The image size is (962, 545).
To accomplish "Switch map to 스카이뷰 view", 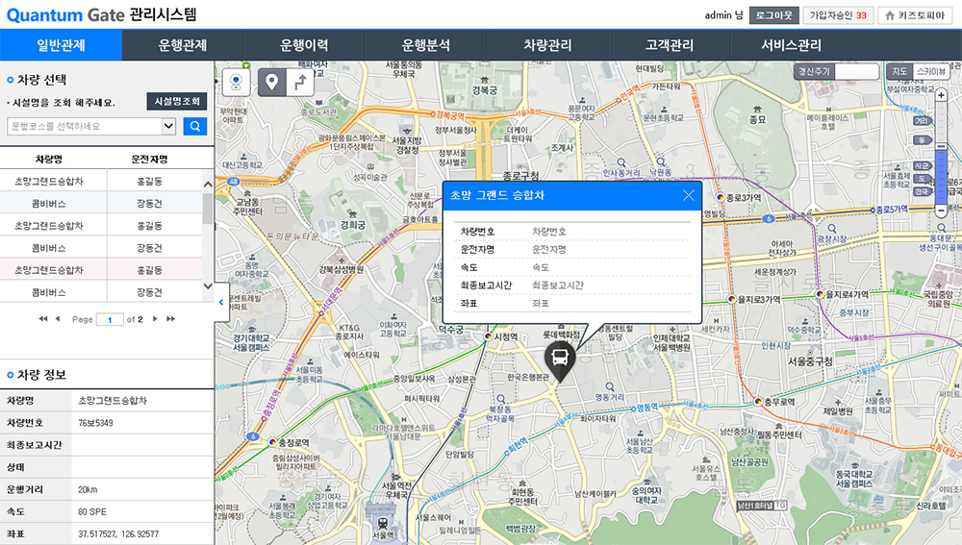I will pyautogui.click(x=931, y=72).
